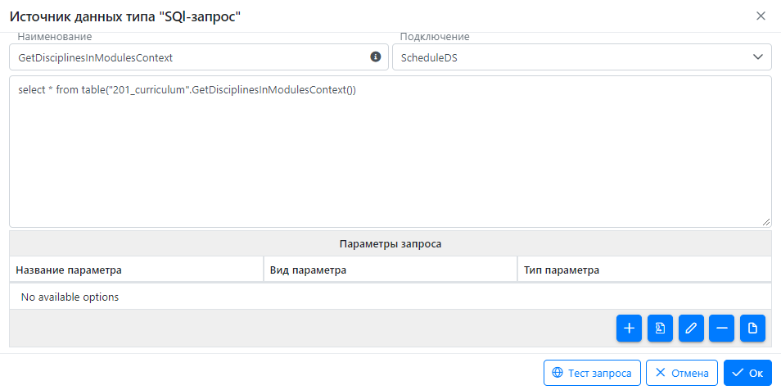
Task: Click the code file import icon button
Action: click(x=660, y=329)
